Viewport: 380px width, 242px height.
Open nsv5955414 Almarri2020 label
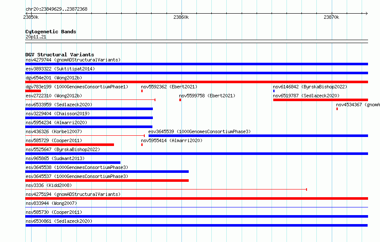[x=172, y=140]
